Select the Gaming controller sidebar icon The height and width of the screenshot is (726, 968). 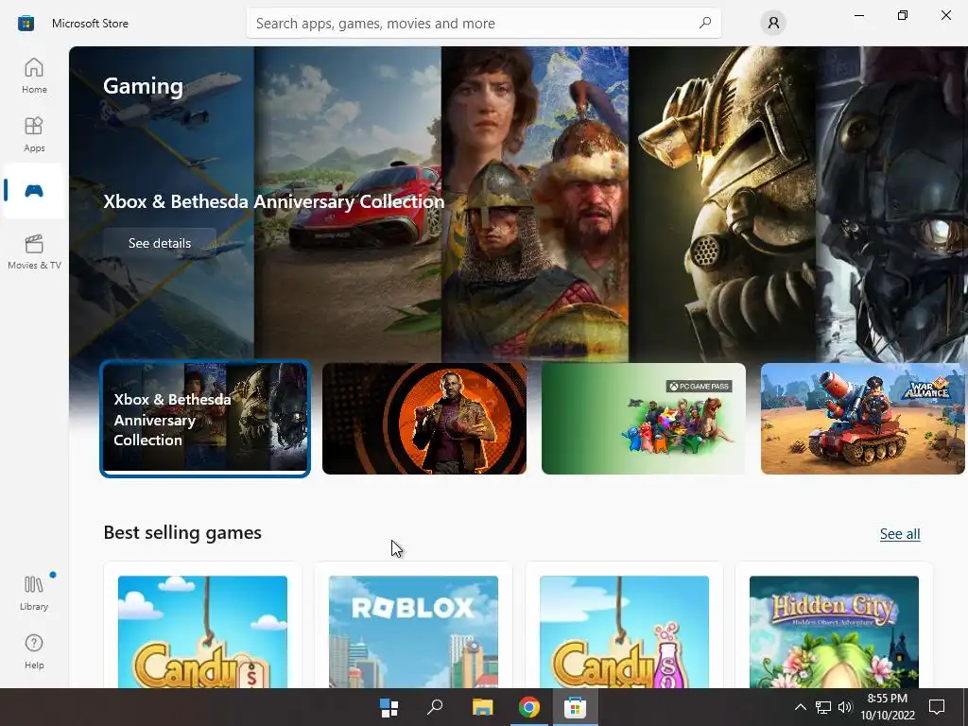(34, 191)
